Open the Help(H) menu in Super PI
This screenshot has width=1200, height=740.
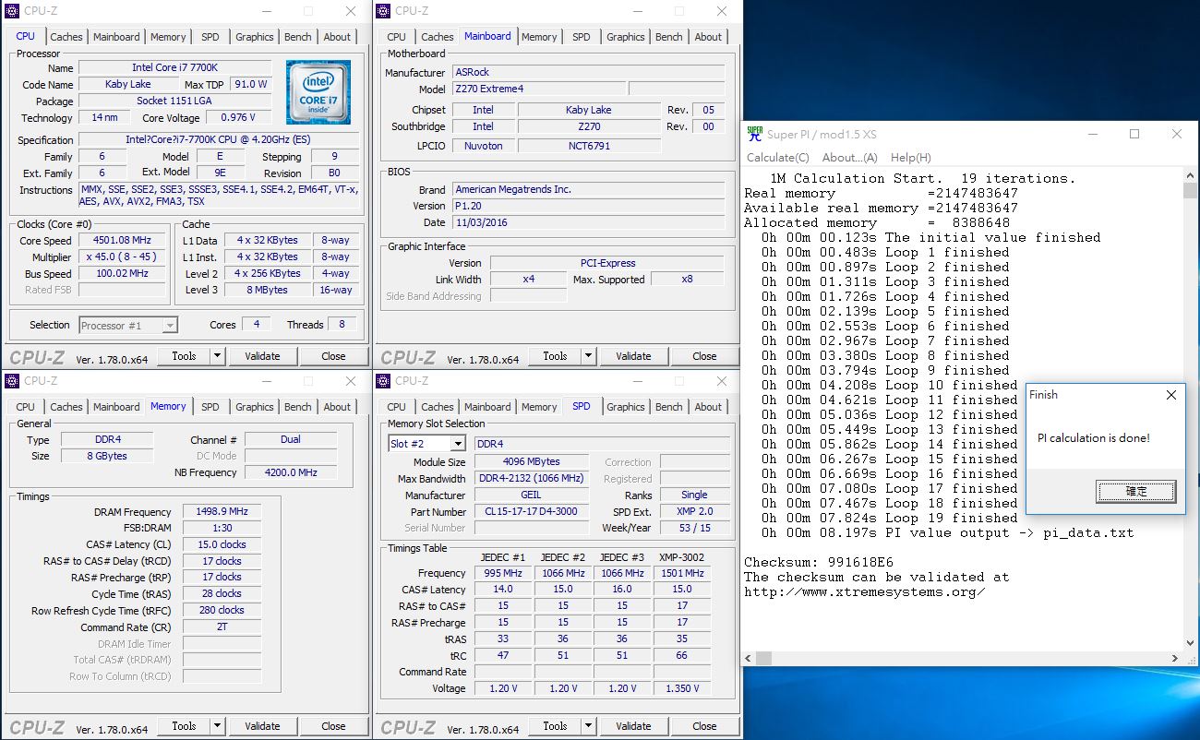[x=911, y=158]
